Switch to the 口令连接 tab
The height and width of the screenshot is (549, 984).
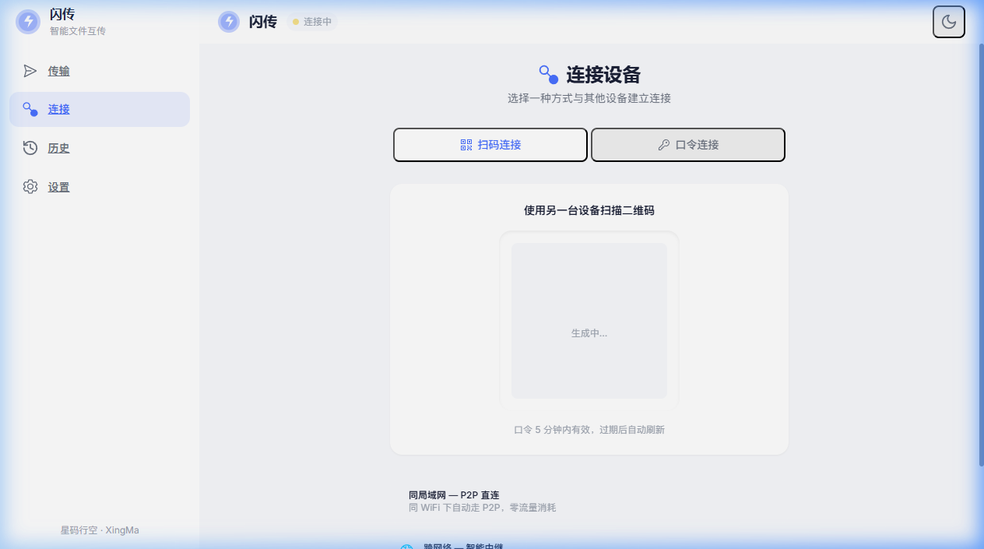coord(688,145)
